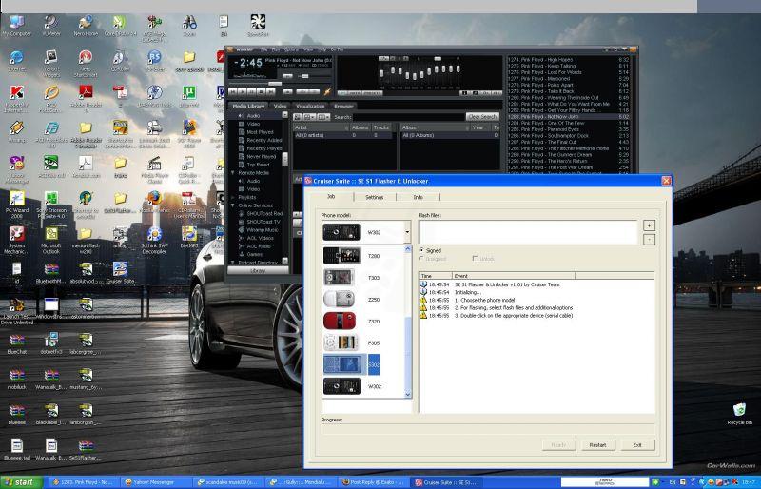Open Nero StartSmart desktop icon
The height and width of the screenshot is (489, 761).
coord(86,62)
